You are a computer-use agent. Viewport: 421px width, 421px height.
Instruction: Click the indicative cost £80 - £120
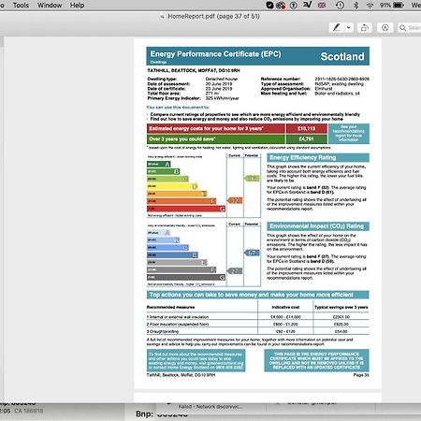pyautogui.click(x=285, y=331)
